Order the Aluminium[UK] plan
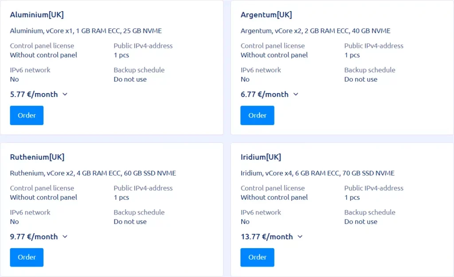Screen dimensions: 454x277 pos(27,115)
